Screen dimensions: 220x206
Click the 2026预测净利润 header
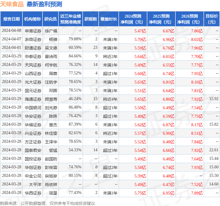[x=190, y=19]
